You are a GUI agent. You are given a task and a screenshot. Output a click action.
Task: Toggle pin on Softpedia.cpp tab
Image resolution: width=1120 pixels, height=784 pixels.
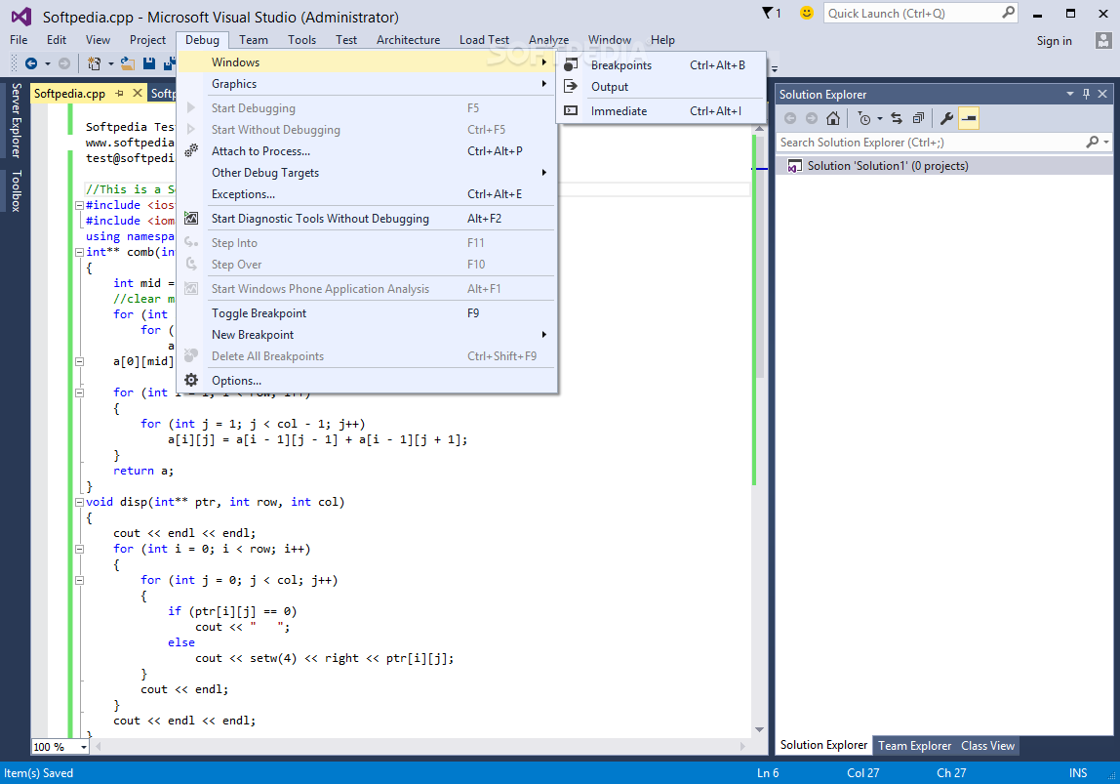pos(119,93)
